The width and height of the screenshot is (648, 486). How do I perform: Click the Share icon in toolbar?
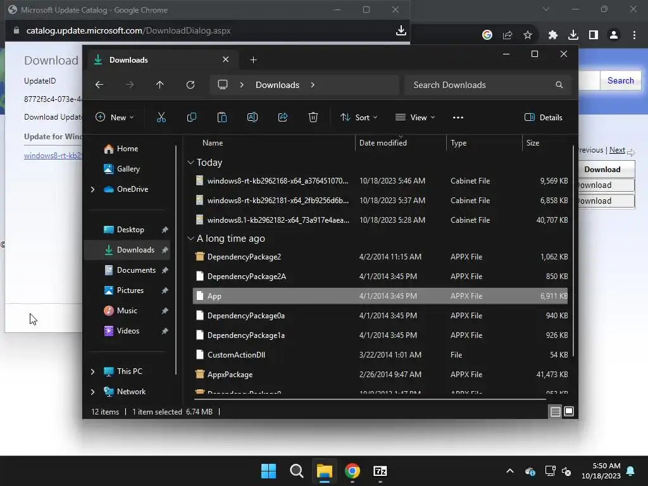point(283,117)
